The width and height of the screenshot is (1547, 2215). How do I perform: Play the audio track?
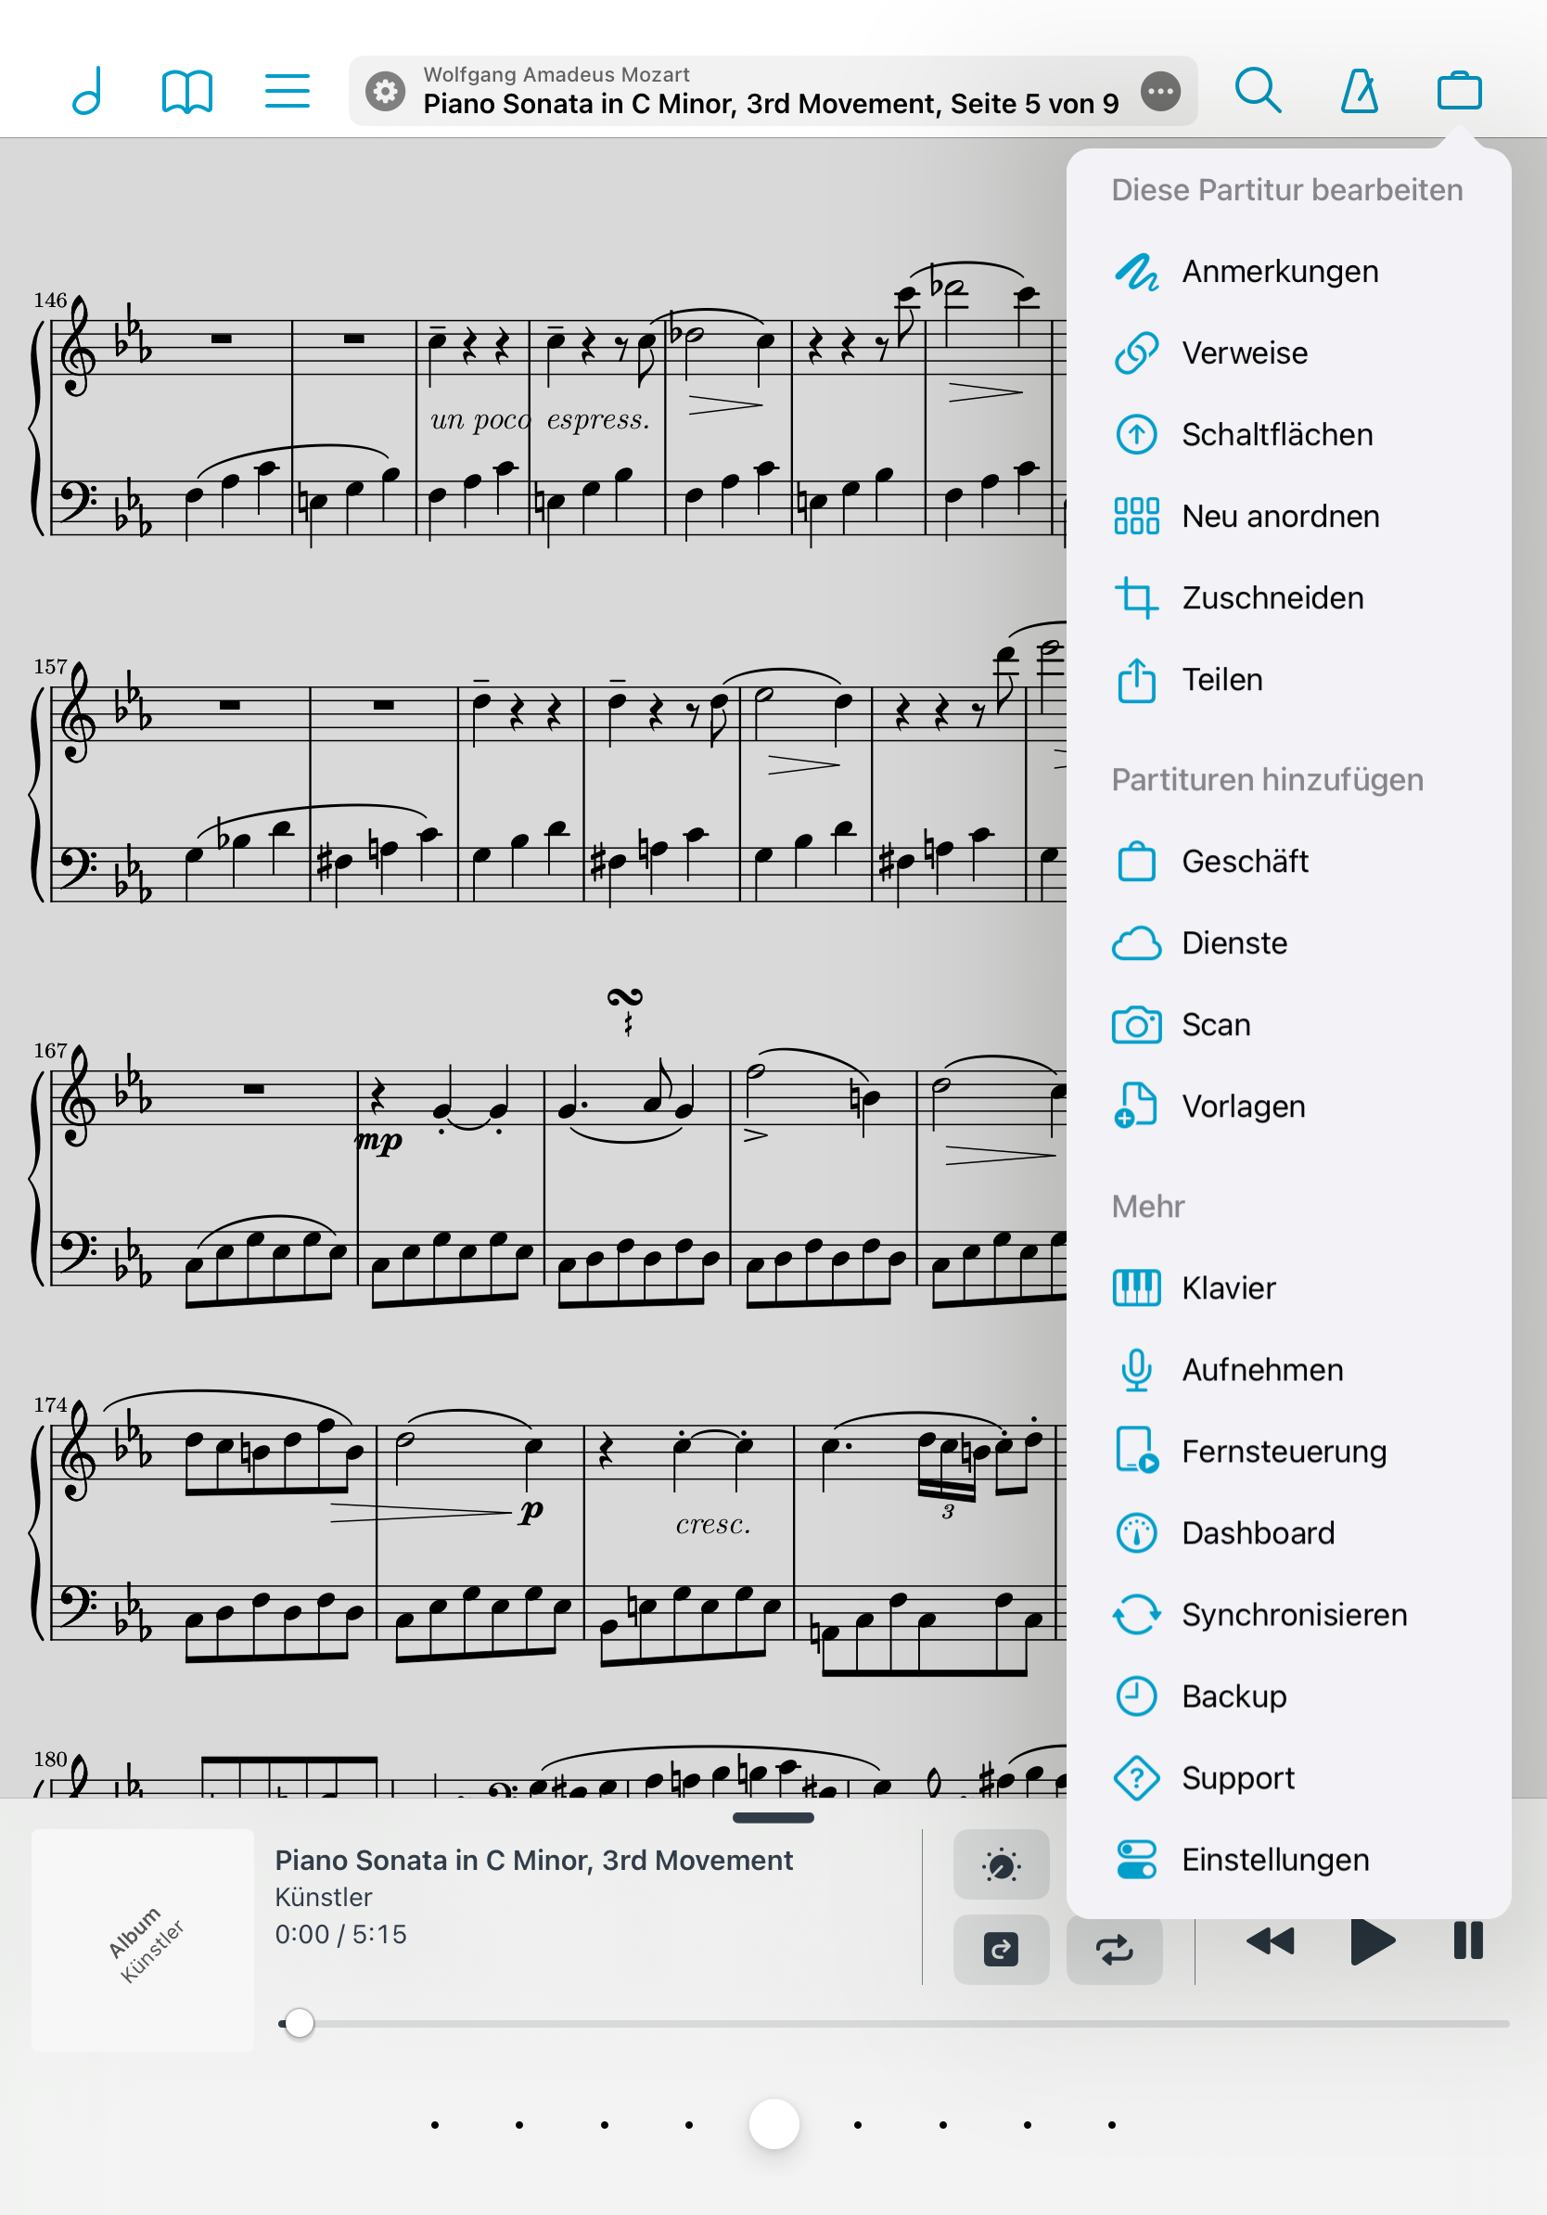pos(1372,1942)
